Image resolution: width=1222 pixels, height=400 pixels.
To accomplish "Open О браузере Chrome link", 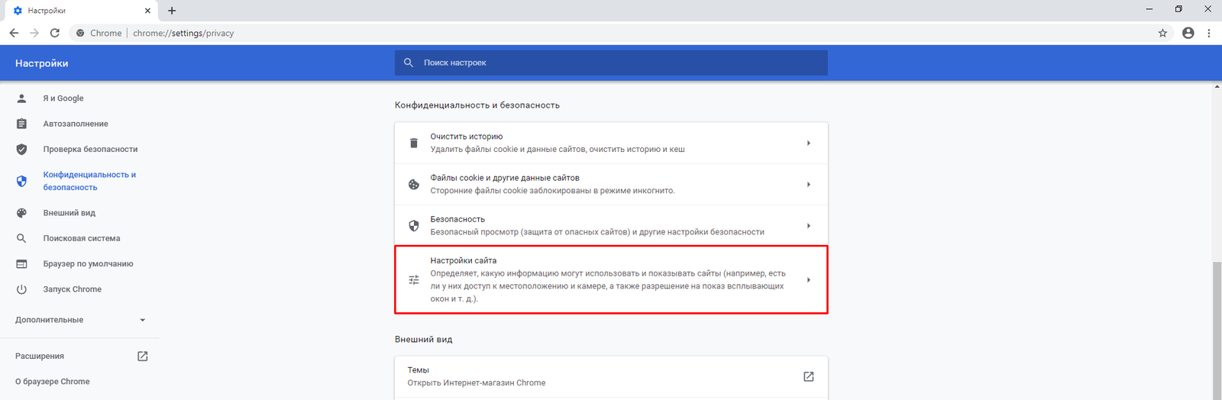I will 52,382.
